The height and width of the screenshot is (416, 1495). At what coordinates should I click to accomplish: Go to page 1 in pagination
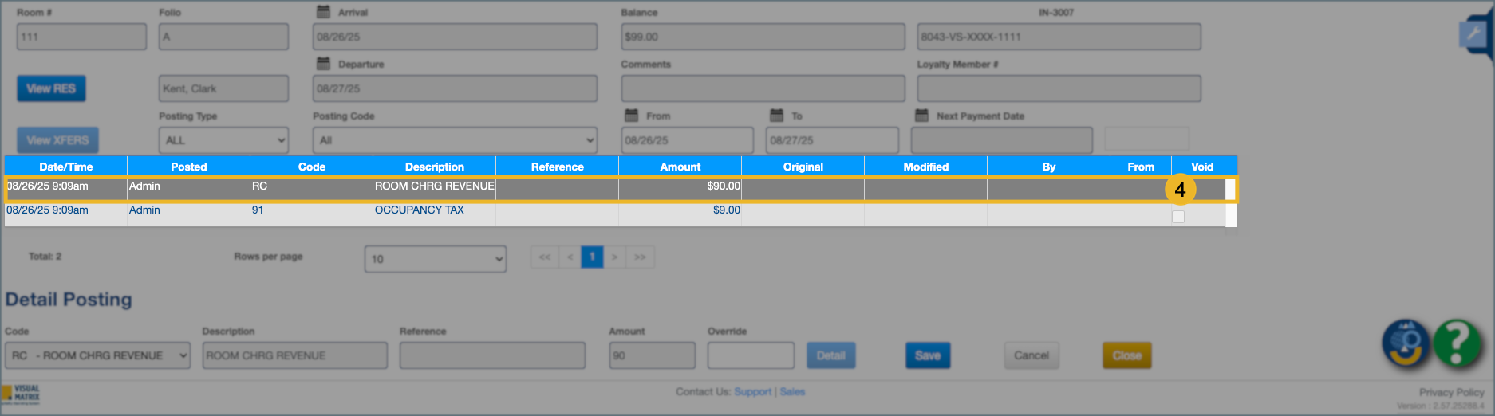(x=592, y=257)
